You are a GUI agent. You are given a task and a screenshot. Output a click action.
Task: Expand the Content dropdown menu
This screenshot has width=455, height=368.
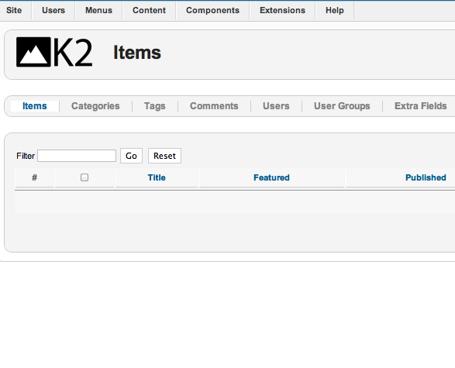(149, 10)
